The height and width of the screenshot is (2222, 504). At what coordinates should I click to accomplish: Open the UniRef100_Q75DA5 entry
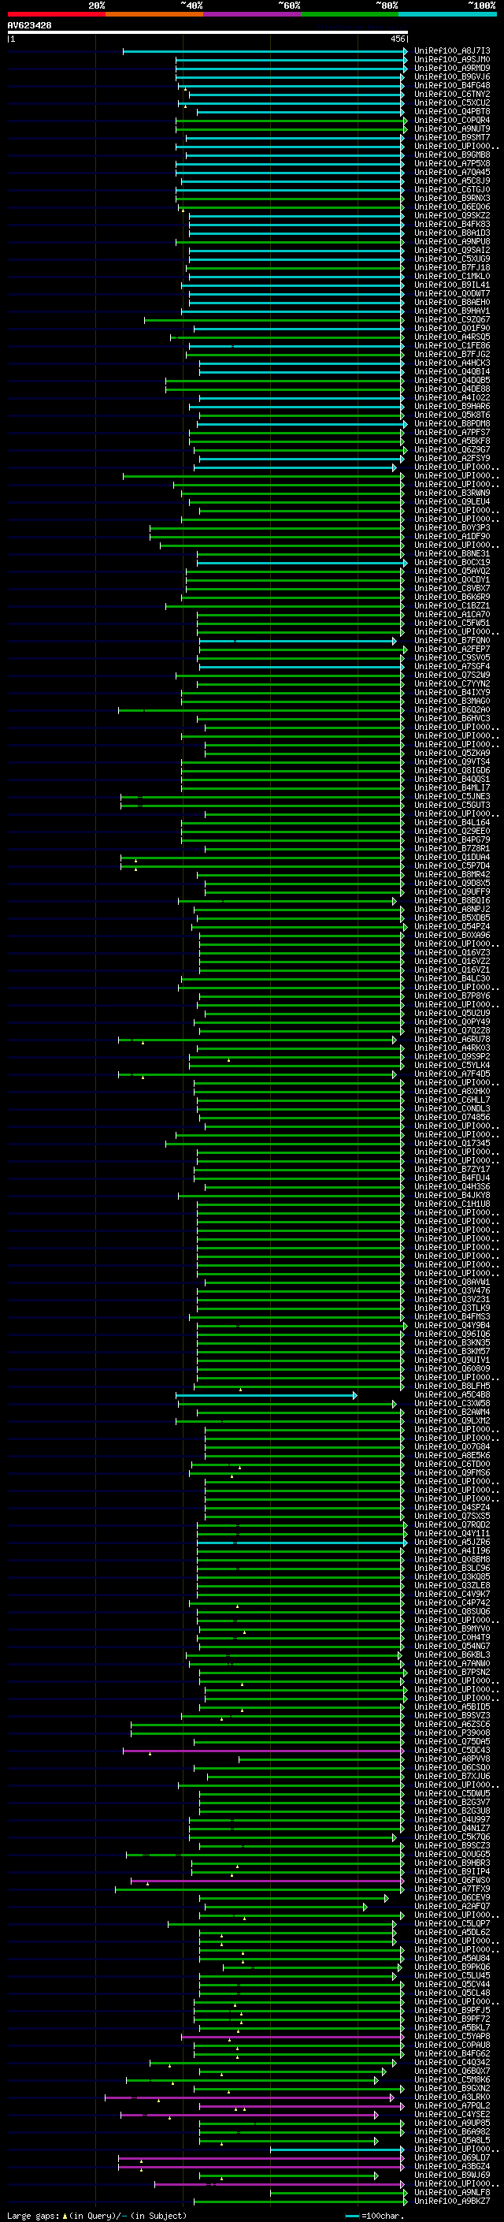(452, 1740)
